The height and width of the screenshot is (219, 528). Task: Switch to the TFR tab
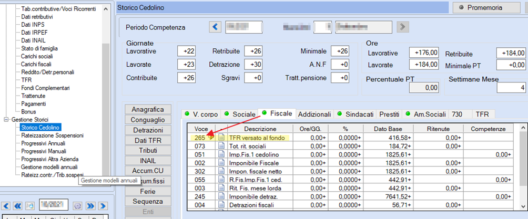pos(482,114)
